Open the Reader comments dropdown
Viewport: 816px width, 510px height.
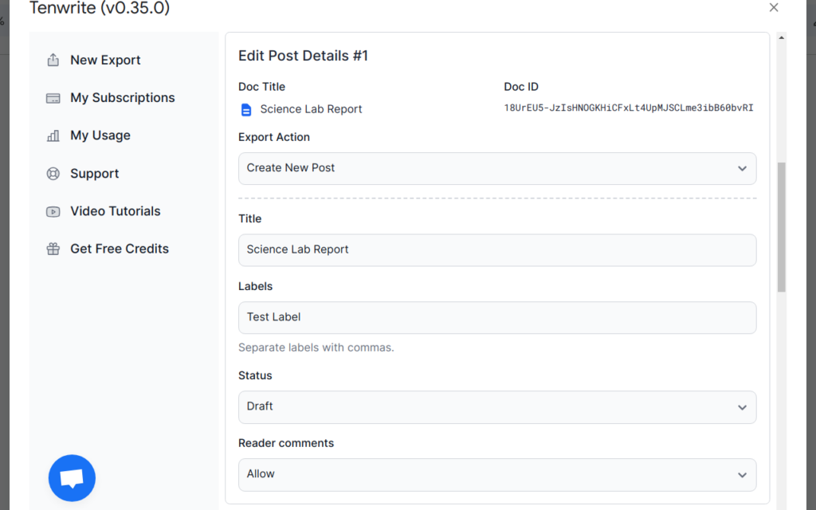point(496,474)
